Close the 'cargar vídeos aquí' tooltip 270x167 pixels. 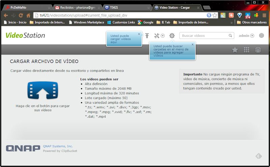139,34
